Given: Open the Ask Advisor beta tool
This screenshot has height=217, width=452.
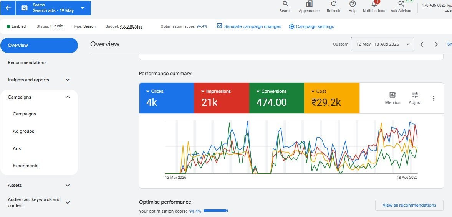Looking at the screenshot, I should click(401, 7).
